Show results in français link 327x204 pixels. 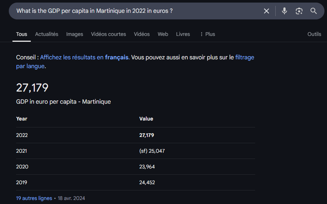click(85, 57)
